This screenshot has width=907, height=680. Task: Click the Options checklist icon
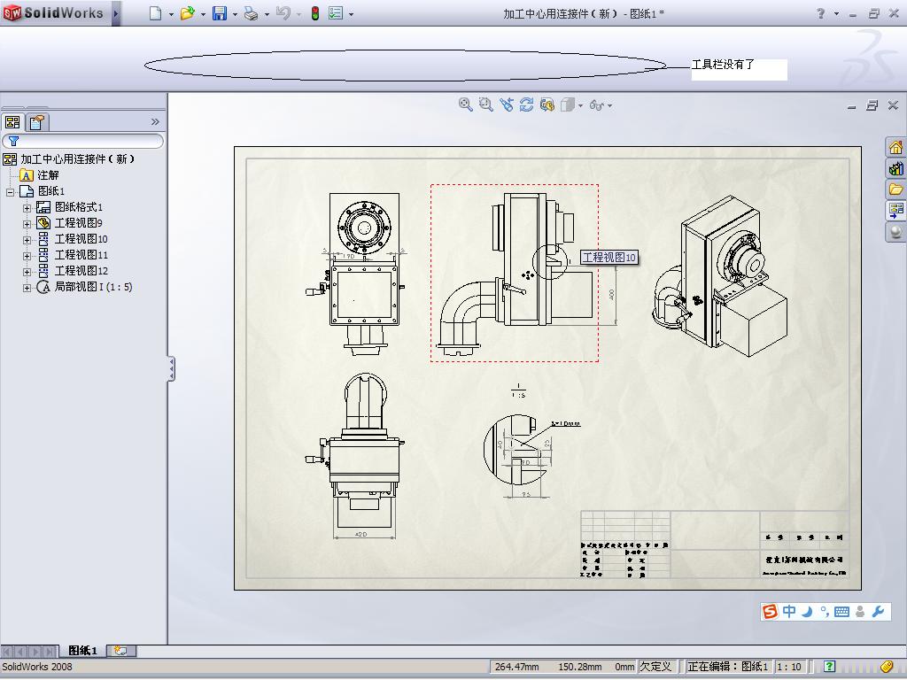(x=336, y=13)
